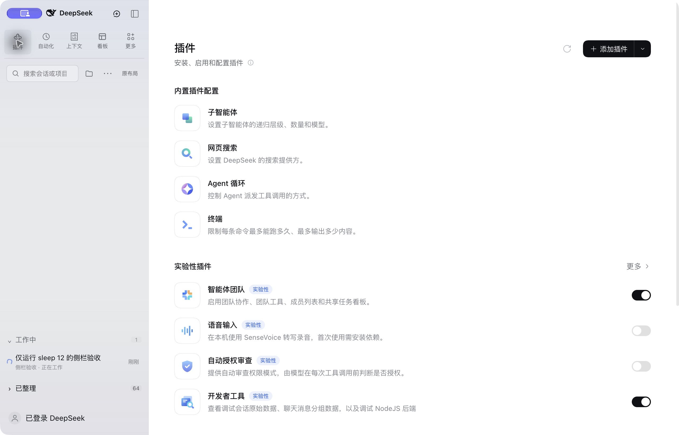Refresh the plugin list
The width and height of the screenshot is (679, 435).
[x=567, y=49]
